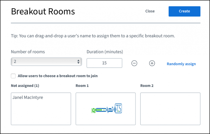The image size is (210, 134).
Task: Increase duration with the plus icon
Action: click(152, 63)
